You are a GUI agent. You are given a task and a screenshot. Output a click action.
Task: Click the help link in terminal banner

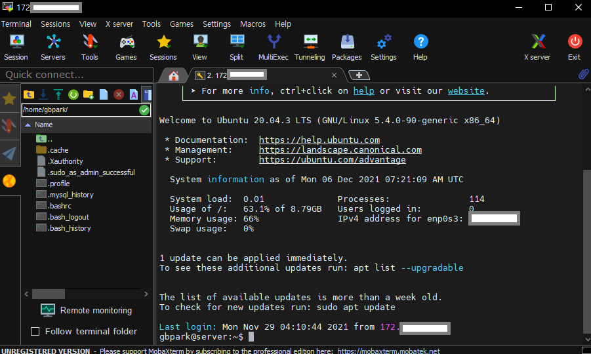[364, 90]
